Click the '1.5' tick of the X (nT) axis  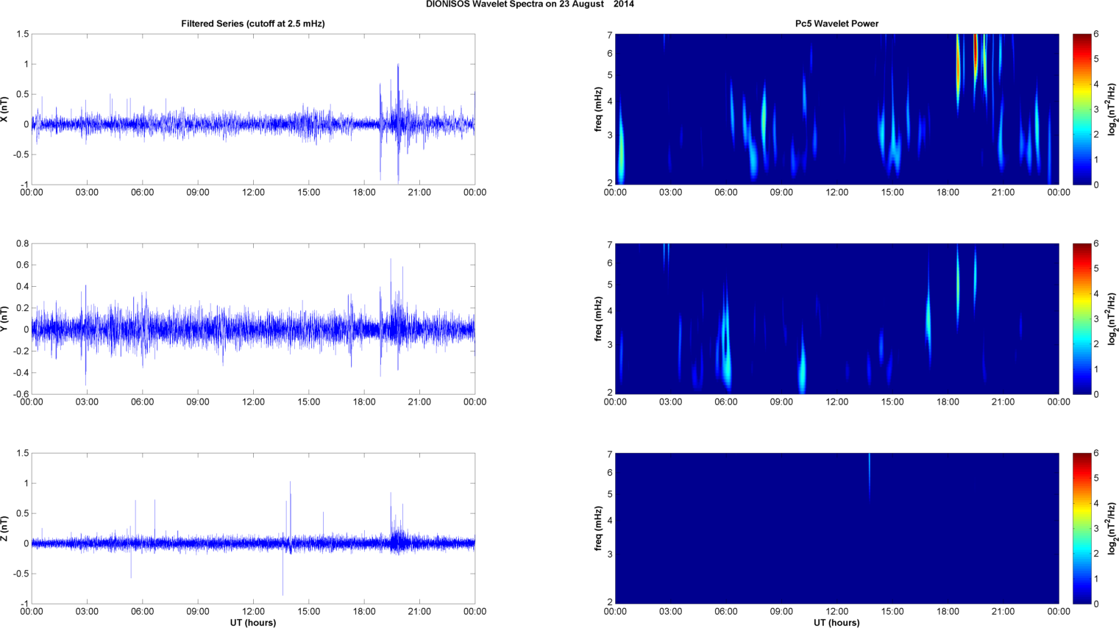(23, 34)
